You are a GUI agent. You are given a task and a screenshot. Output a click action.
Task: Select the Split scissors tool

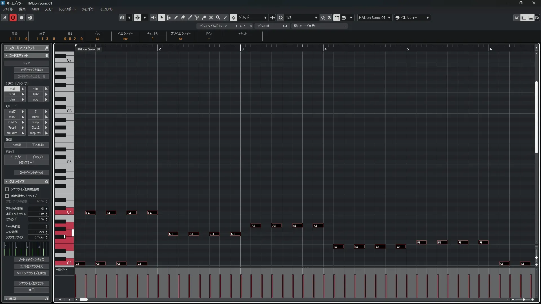197,17
